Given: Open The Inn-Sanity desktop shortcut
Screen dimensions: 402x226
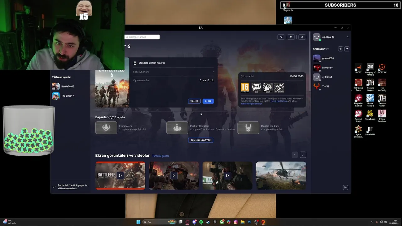Looking at the screenshot, I should click(x=382, y=85).
